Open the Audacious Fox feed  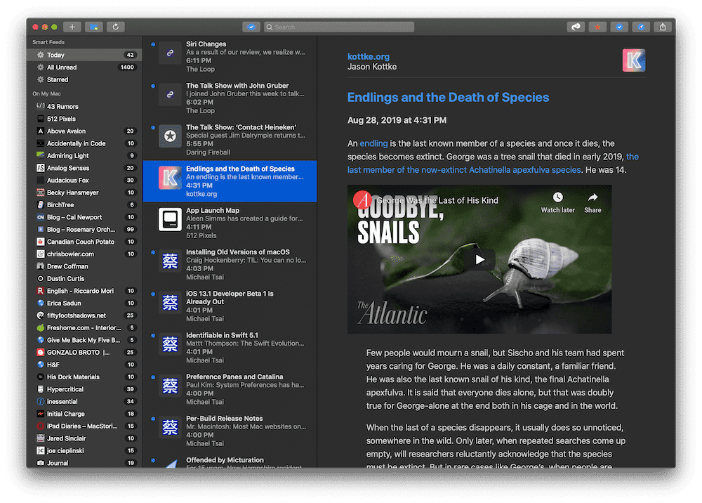[84, 180]
